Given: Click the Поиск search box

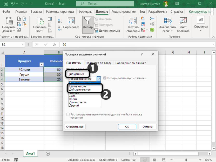Looking at the screenshot, I should (x=105, y=4).
